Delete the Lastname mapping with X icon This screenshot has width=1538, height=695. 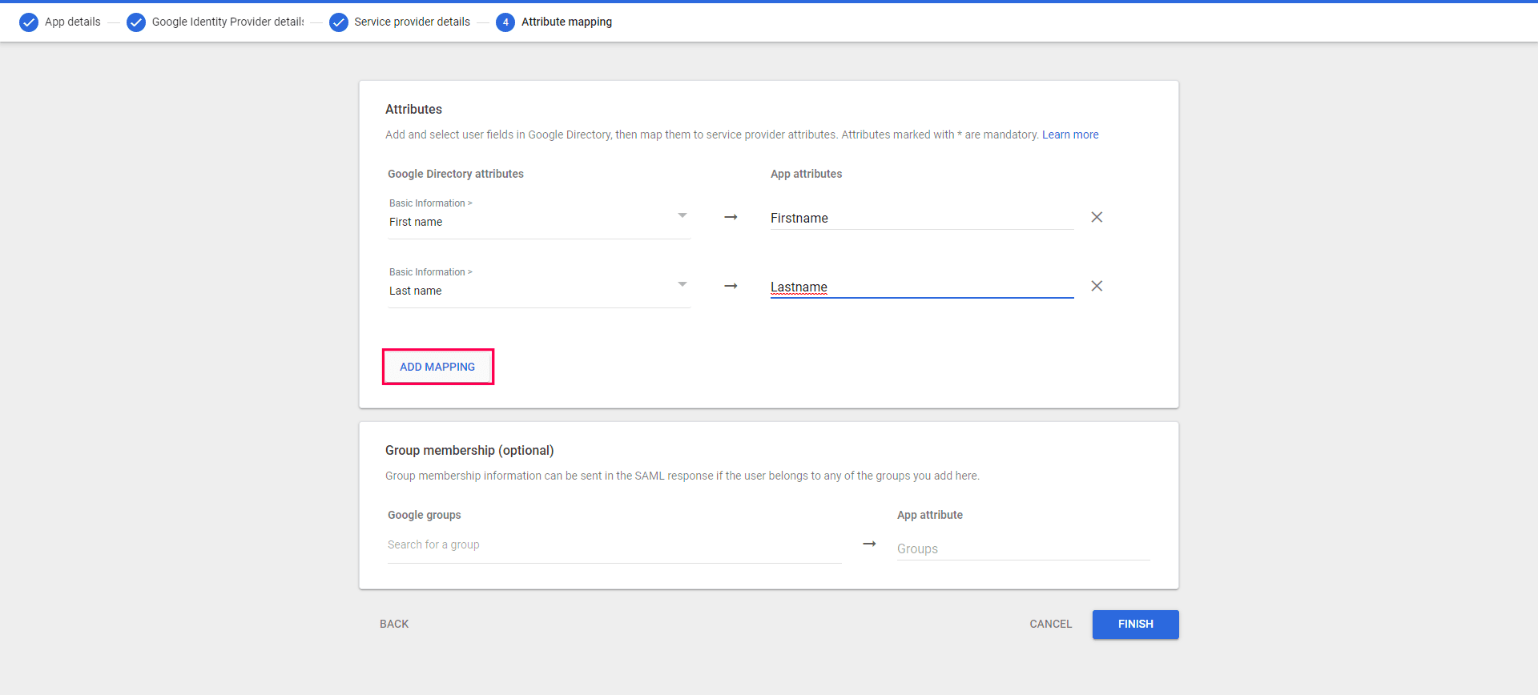1097,286
